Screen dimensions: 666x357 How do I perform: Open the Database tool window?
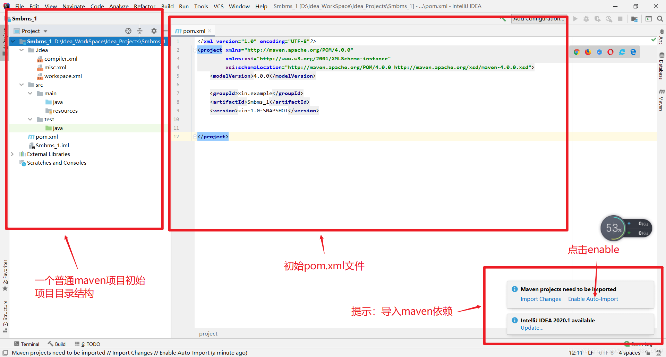tap(661, 66)
